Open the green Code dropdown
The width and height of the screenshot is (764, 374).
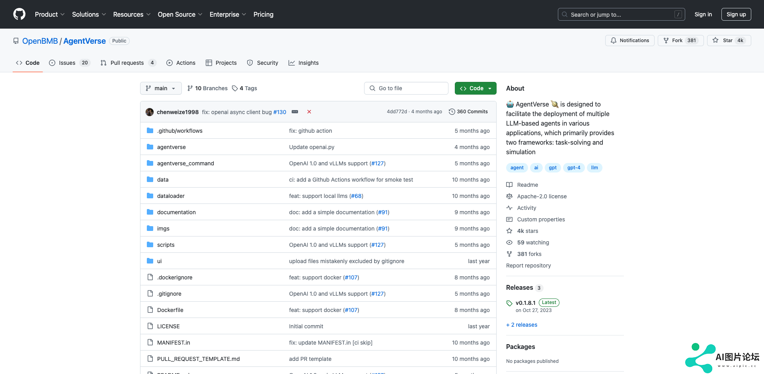[x=476, y=88]
